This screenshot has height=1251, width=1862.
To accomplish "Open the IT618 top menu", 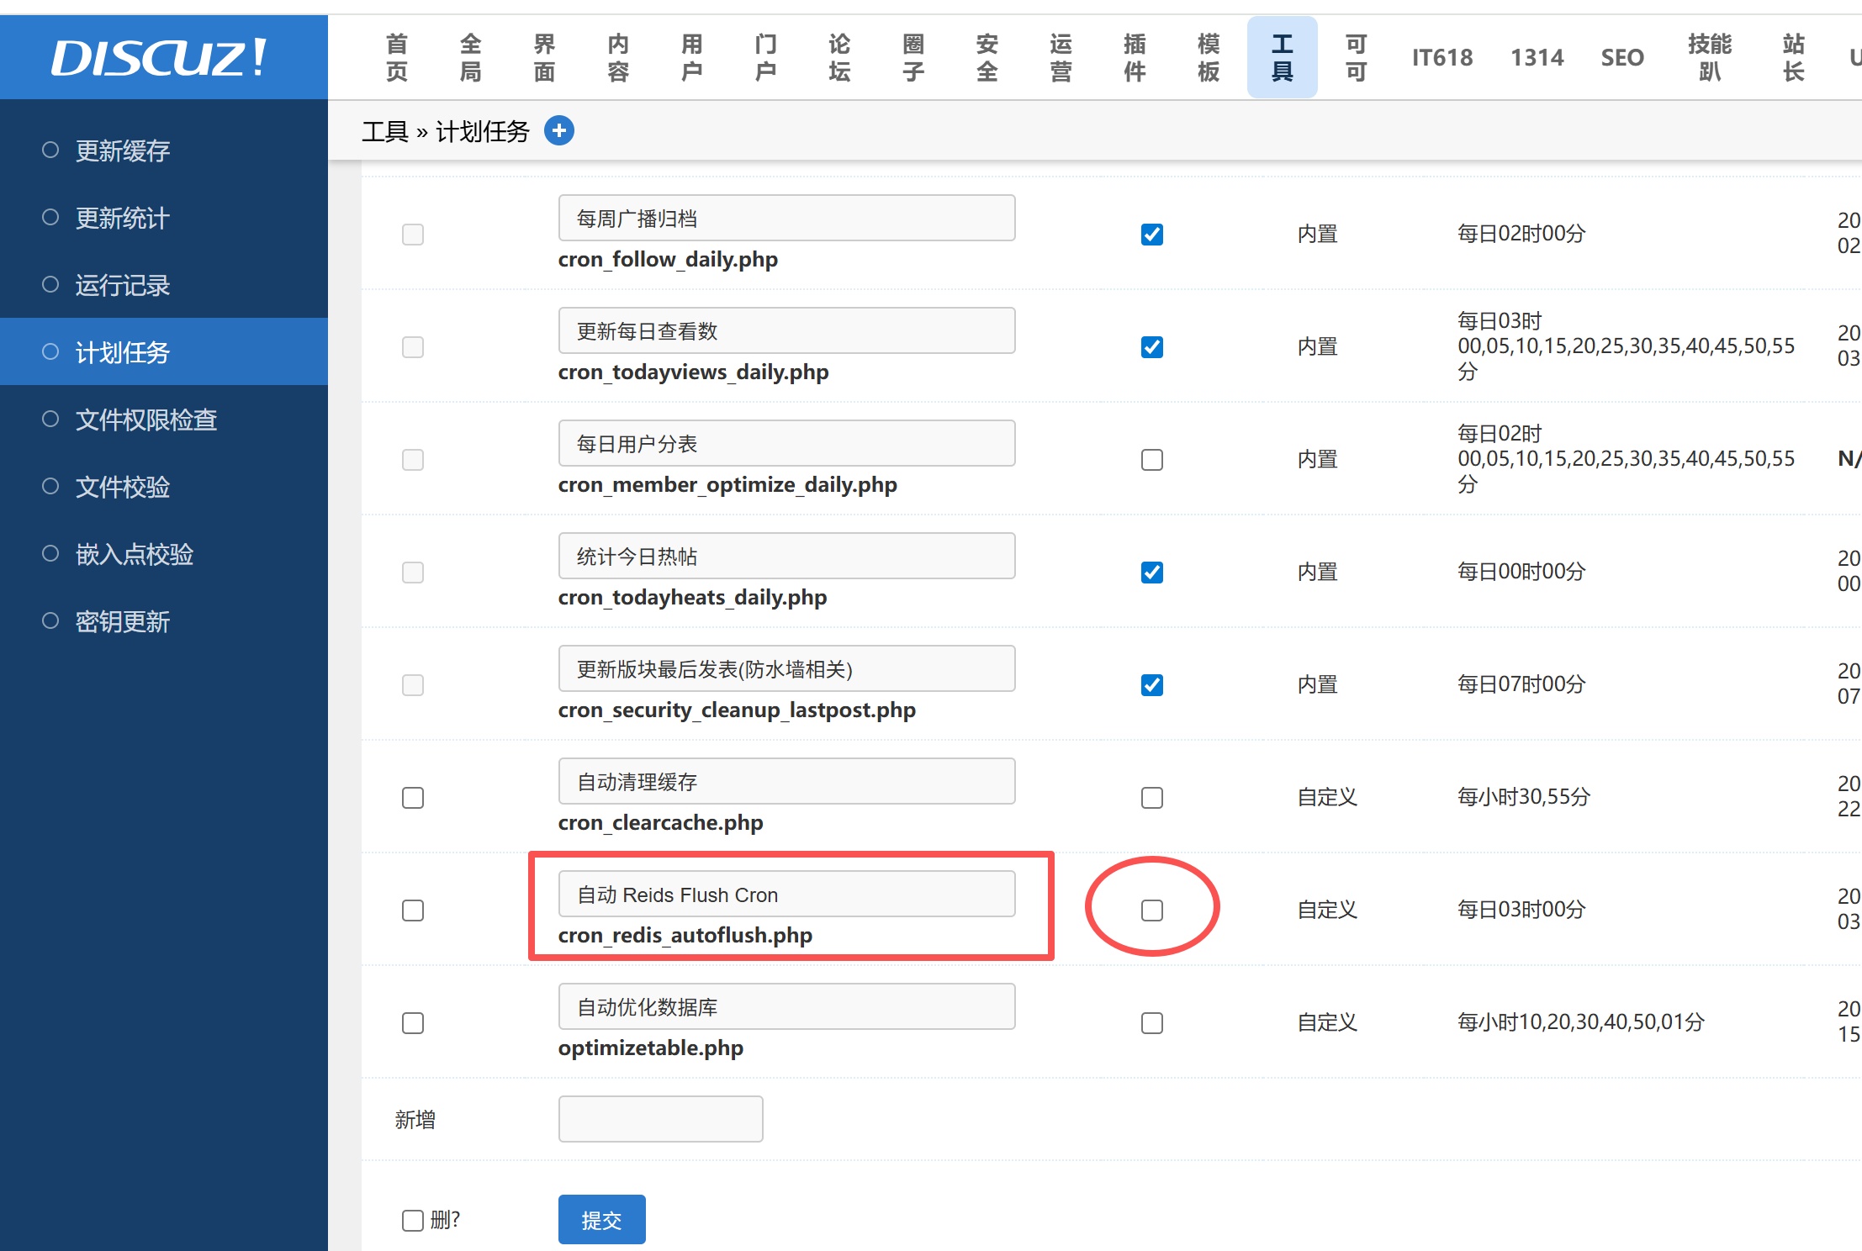I will point(1442,57).
